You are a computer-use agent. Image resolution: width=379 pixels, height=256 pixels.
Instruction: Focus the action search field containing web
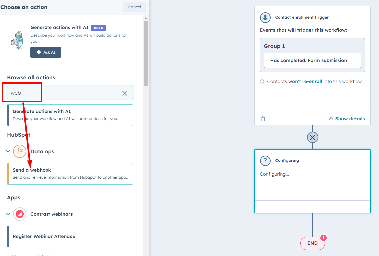point(70,93)
